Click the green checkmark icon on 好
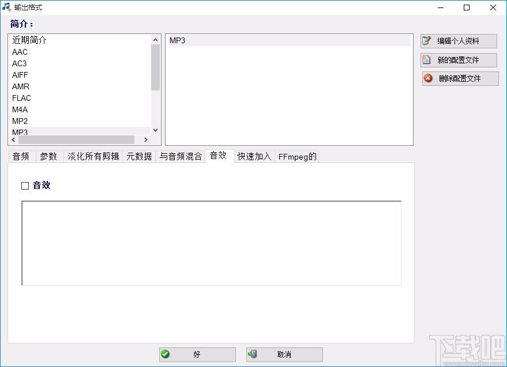 point(165,354)
